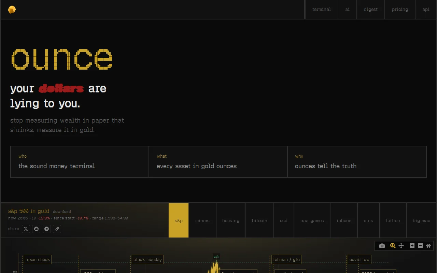Open the terminal nav item
Screen dimensions: 437x273
[x=322, y=10]
